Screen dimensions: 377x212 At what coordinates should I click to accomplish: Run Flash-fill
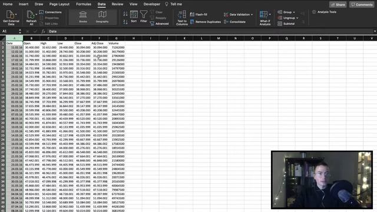199,14
